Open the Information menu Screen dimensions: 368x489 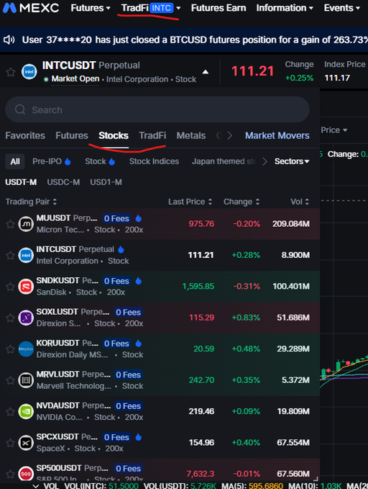click(x=285, y=8)
